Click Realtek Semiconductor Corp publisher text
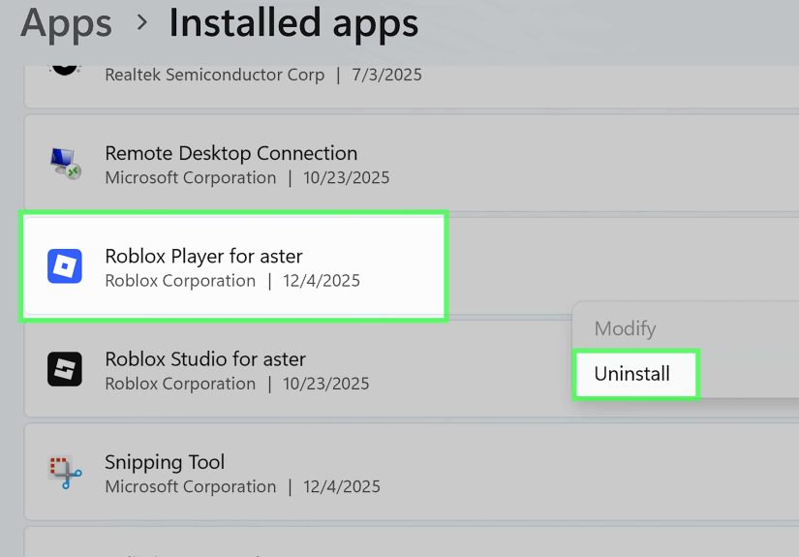Viewport: 799px width, 557px height. (x=215, y=75)
